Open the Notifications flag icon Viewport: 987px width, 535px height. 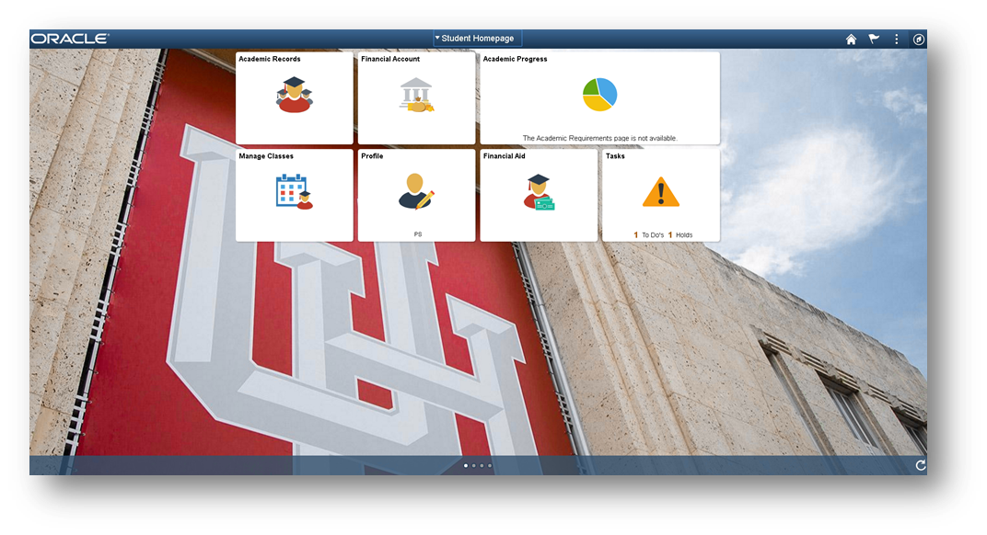(x=874, y=40)
